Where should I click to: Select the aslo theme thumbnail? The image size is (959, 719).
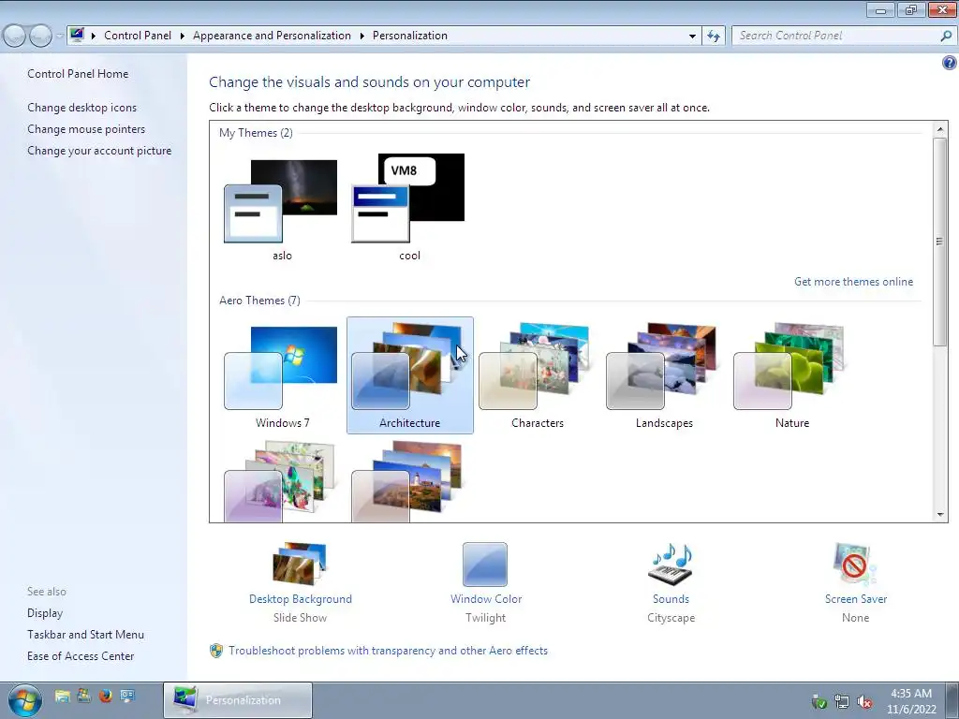[281, 201]
